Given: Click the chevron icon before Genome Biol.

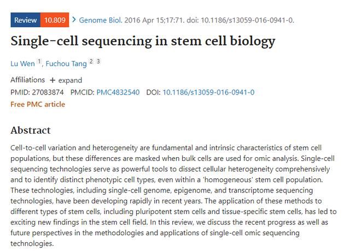Looking at the screenshot, I should 74,20.
